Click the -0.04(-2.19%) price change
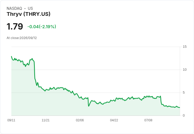 [42, 27]
